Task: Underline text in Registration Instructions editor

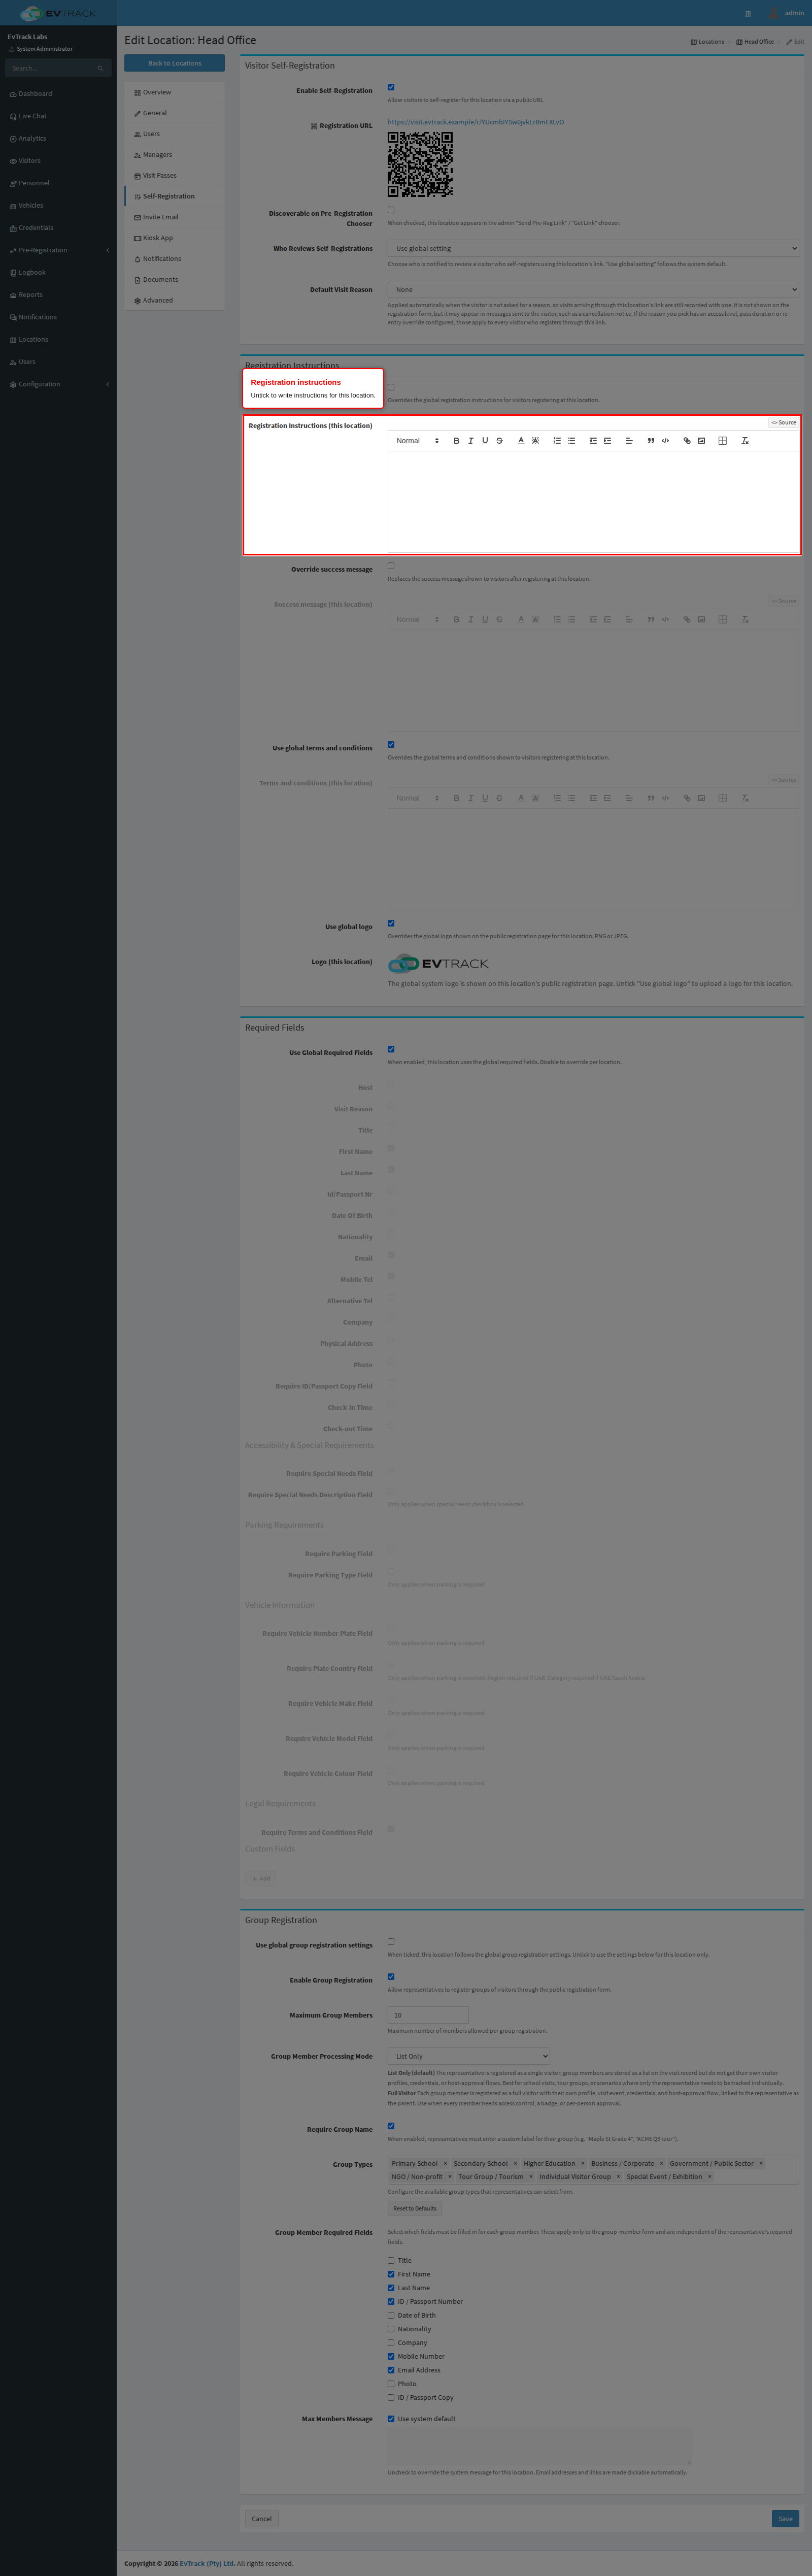Action: click(485, 441)
